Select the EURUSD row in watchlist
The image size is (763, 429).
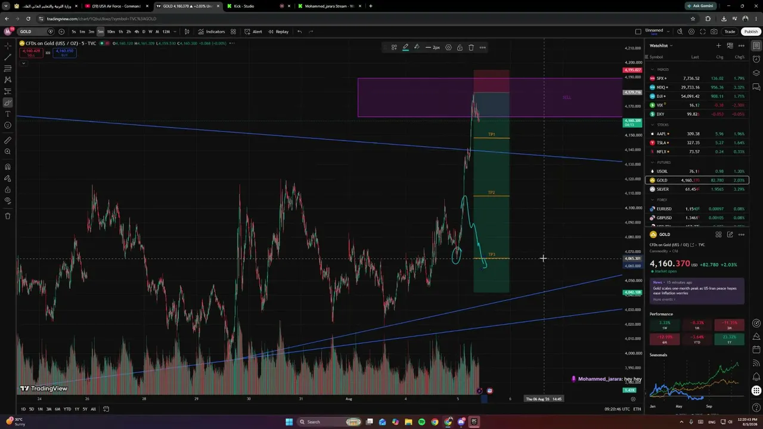(697, 209)
